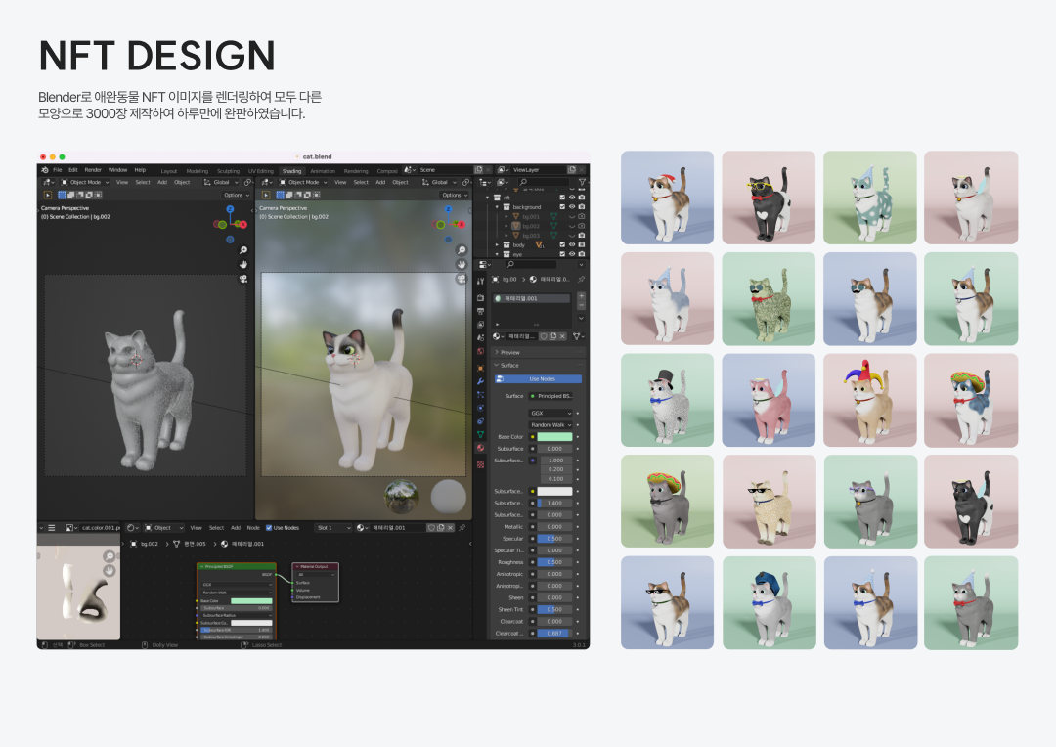Open the Modifier wrench properties icon
The image size is (1056, 747).
[x=480, y=380]
